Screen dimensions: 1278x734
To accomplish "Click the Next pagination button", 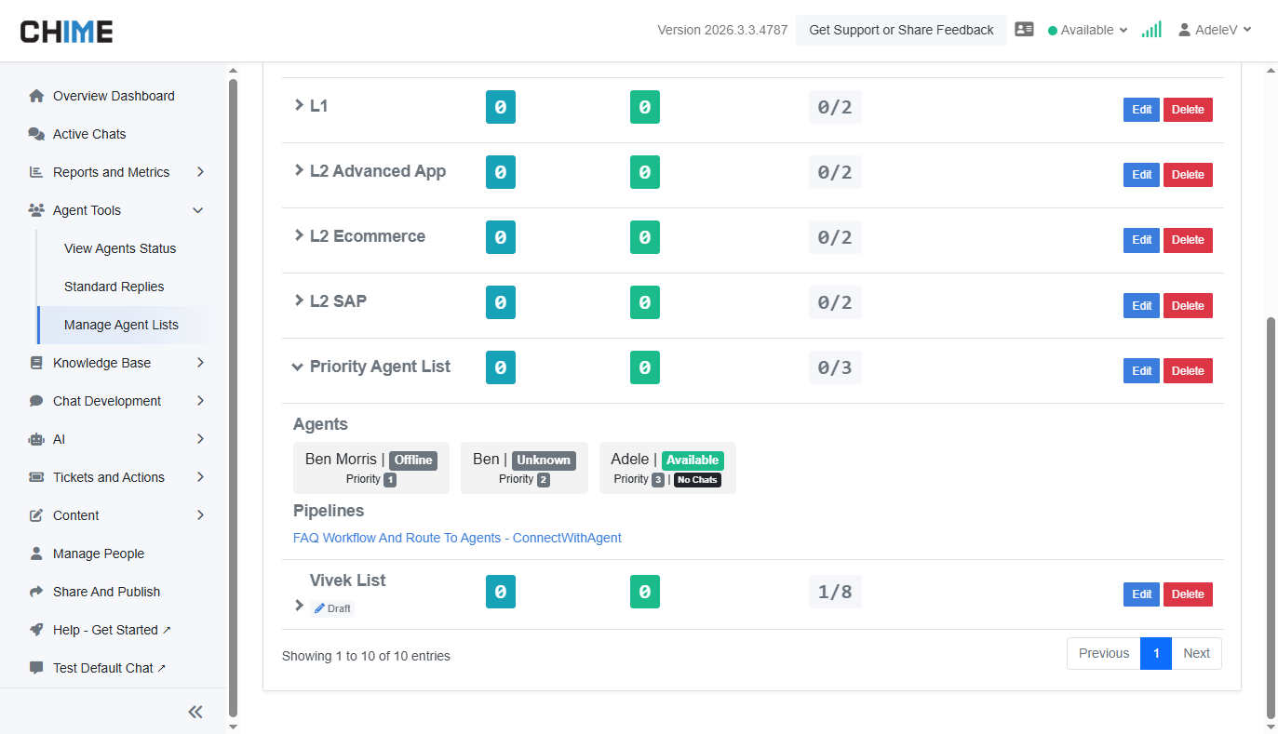I will point(1196,653).
